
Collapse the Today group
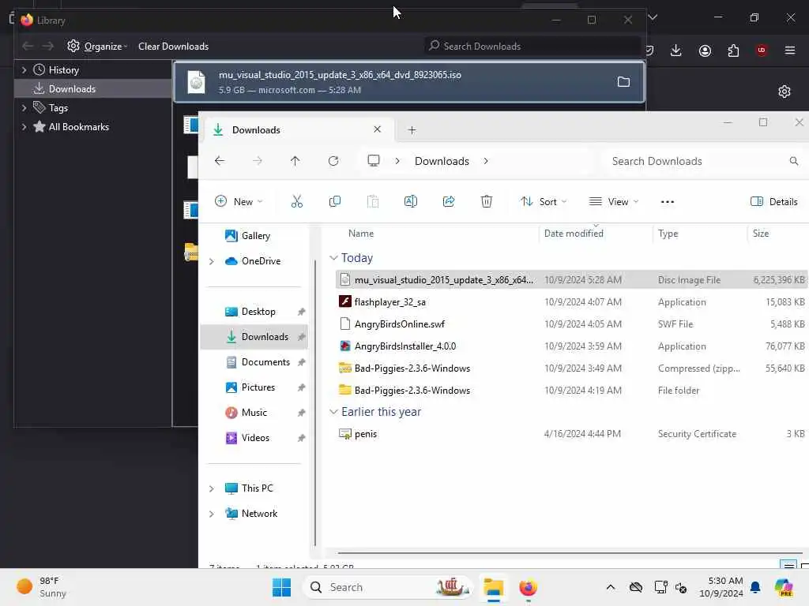(x=334, y=258)
